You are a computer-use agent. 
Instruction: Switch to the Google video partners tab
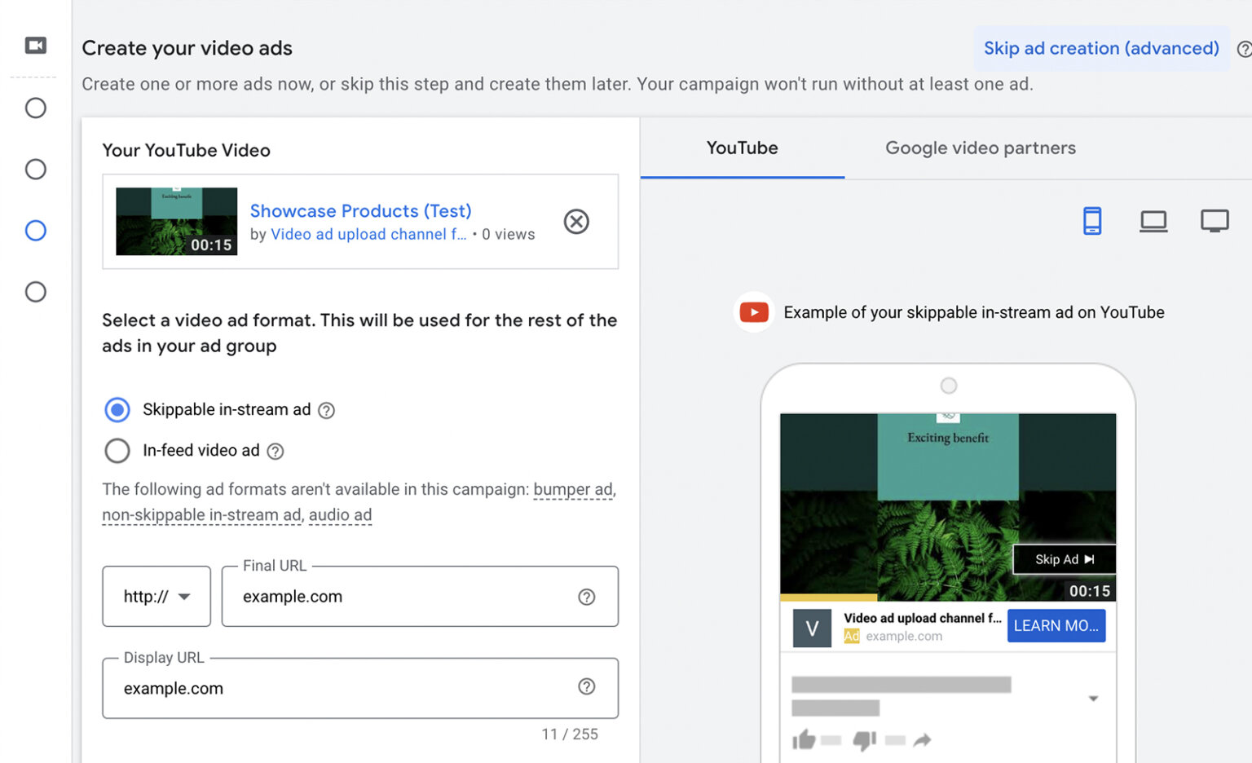coord(980,148)
